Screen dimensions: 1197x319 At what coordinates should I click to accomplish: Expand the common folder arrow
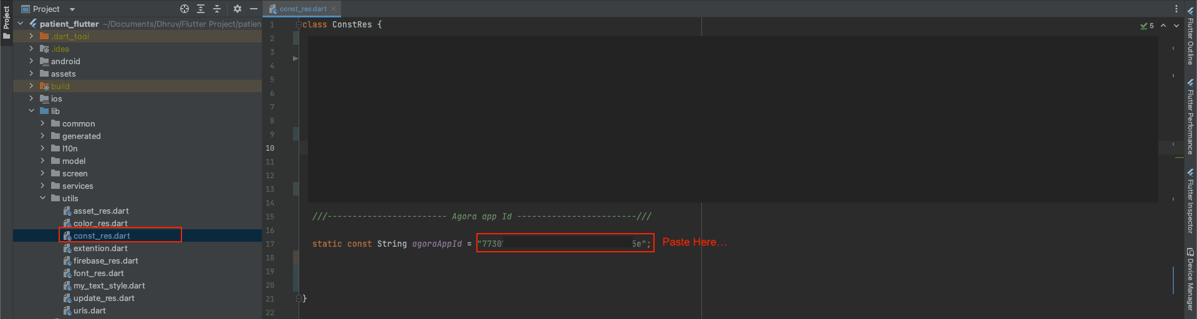tap(42, 123)
